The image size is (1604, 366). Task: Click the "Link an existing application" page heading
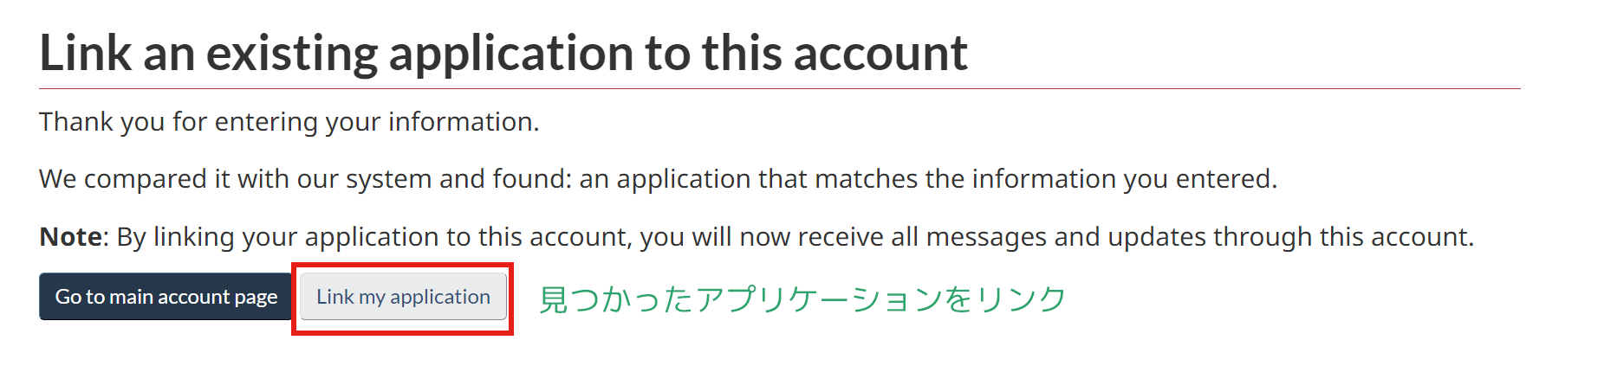(503, 54)
